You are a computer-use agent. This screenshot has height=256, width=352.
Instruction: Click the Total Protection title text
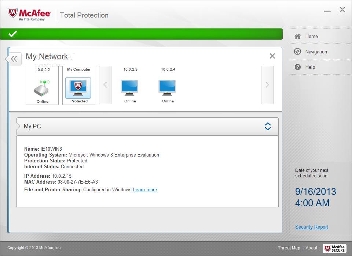[x=84, y=15]
